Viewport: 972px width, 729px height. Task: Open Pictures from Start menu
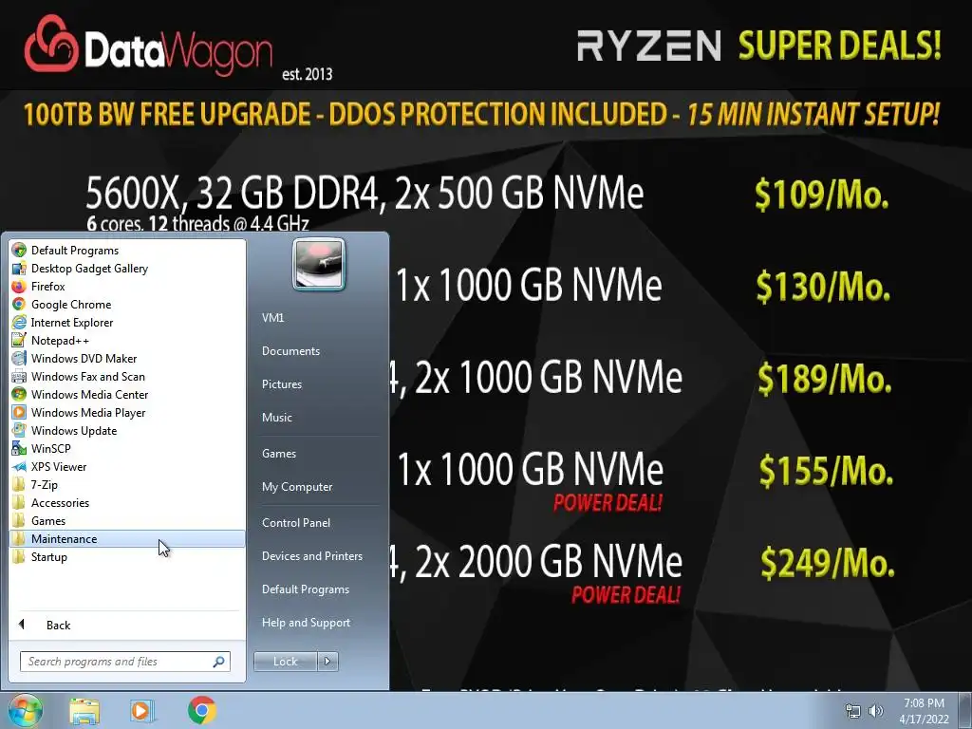[281, 384]
